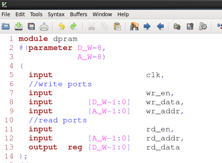
Task: Redo change with green arrow icon
Action: tap(73, 26)
